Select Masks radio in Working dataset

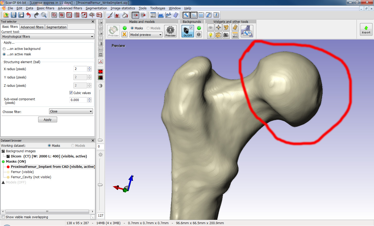pos(49,146)
